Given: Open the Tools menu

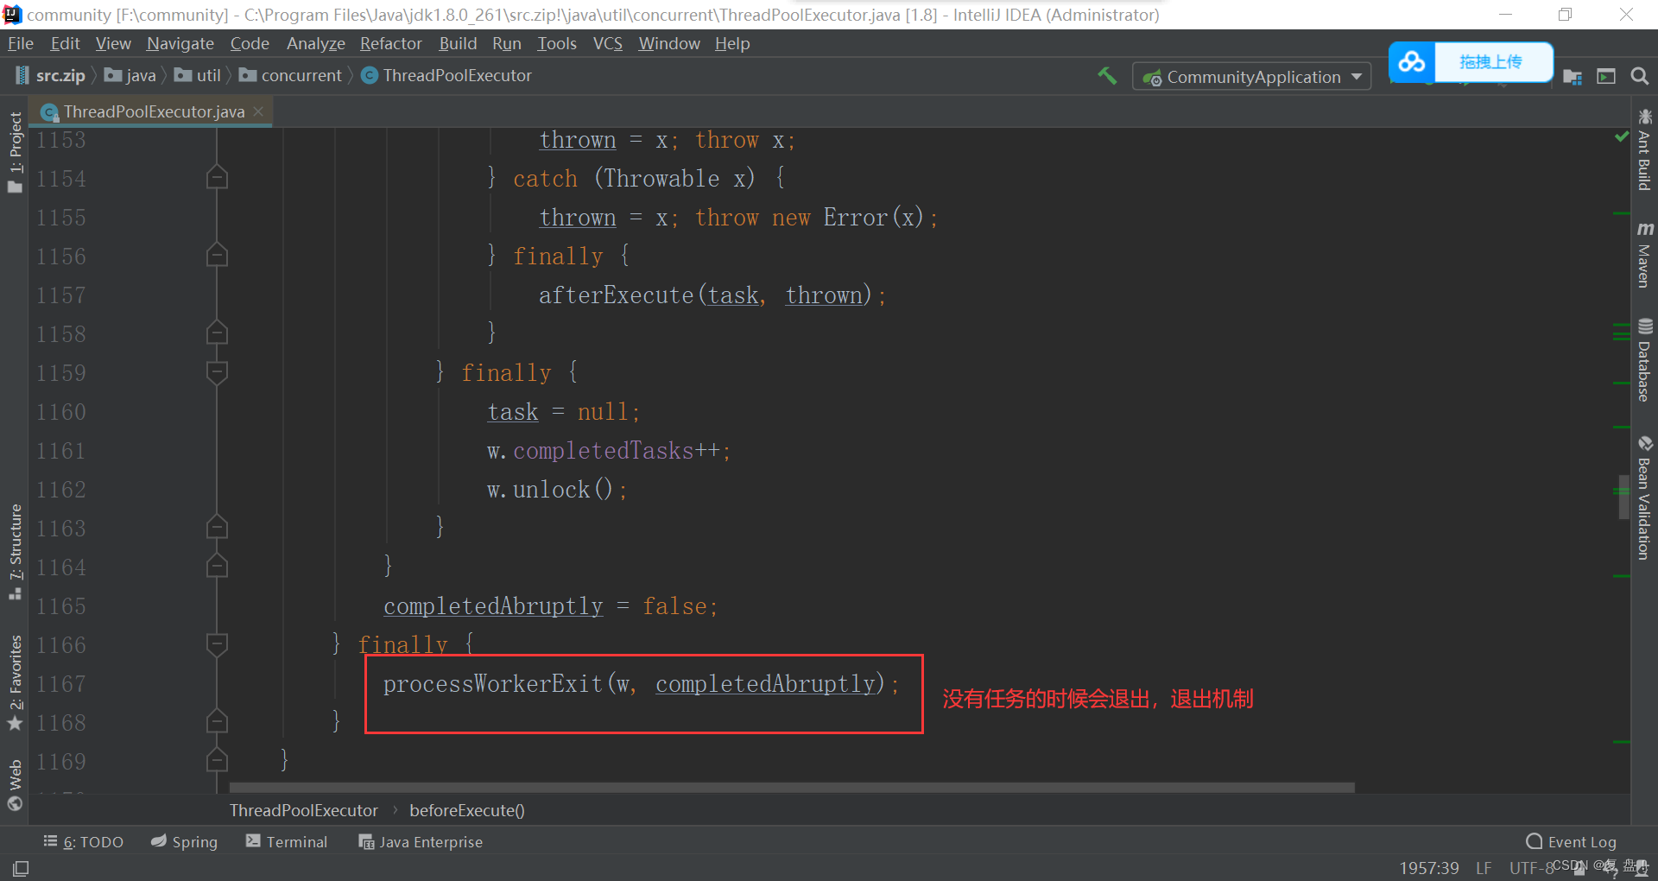Looking at the screenshot, I should (x=557, y=44).
